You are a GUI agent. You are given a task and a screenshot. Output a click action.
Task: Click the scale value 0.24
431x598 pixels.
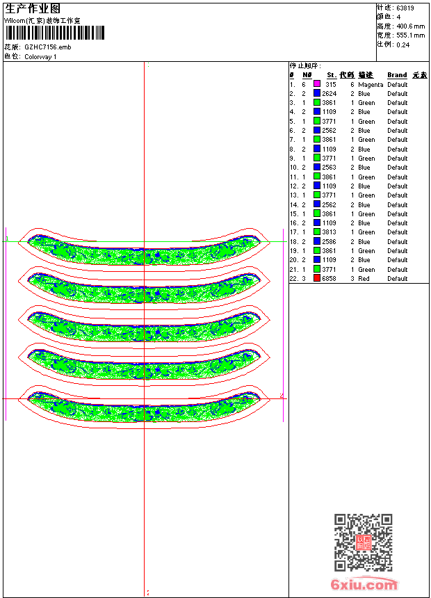click(402, 45)
